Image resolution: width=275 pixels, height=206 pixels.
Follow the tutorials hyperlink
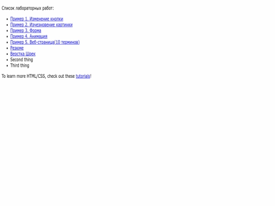point(83,76)
